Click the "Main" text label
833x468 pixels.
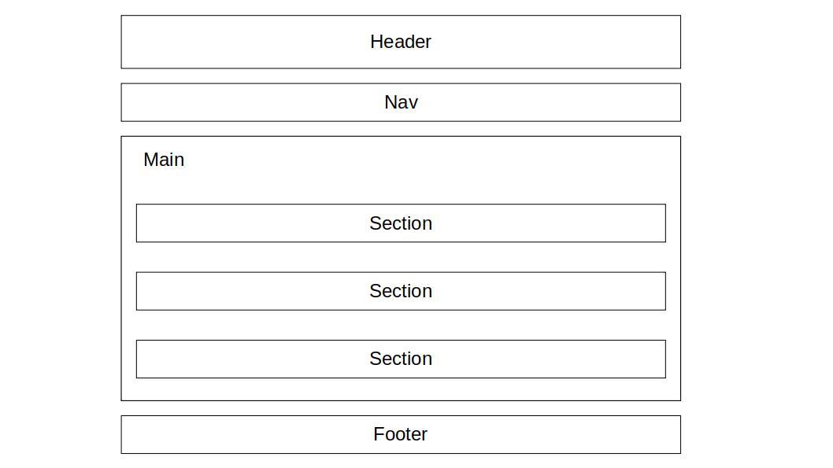tap(164, 160)
